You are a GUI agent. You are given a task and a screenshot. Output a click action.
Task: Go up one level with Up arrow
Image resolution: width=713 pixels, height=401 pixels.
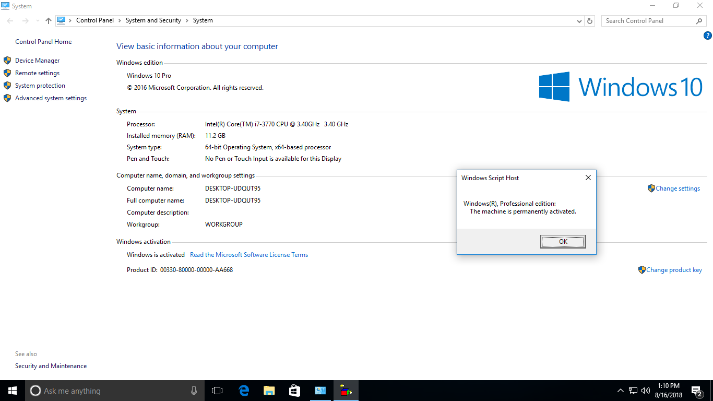[x=49, y=21]
